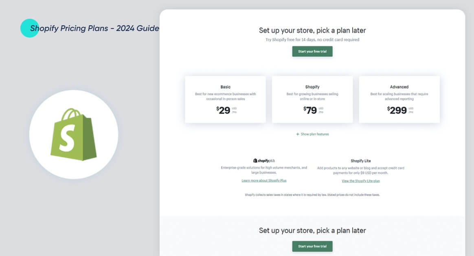The height and width of the screenshot is (256, 474).
Task: Select the Shopify plan card
Action: tap(312, 99)
